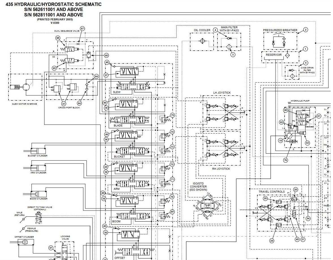Click callout number 57 near locking valve

pos(51,248)
